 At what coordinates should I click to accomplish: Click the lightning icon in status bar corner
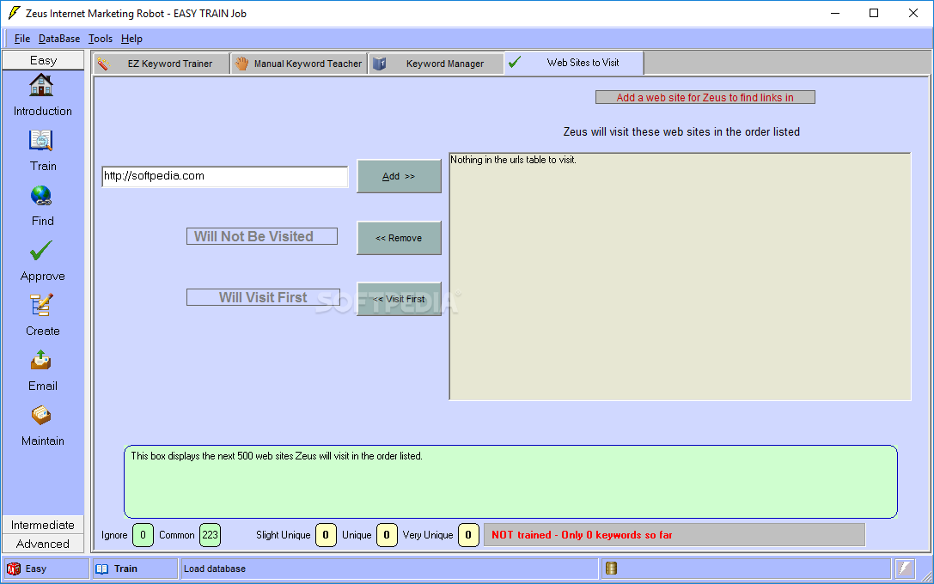(905, 569)
